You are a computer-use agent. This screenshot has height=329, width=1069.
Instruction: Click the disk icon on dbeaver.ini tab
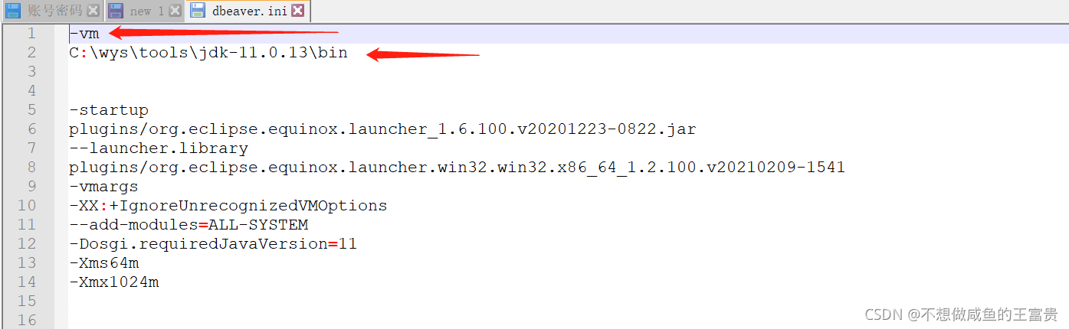pyautogui.click(x=198, y=11)
